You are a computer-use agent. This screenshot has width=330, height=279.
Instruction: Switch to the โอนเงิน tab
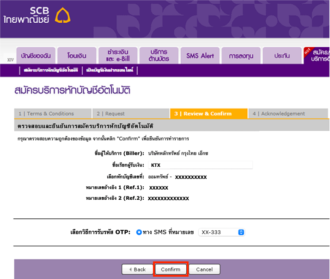(x=78, y=56)
